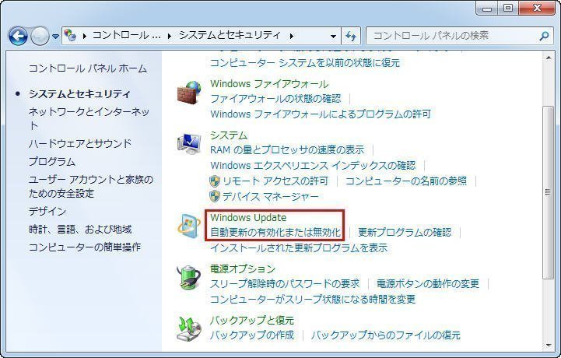The image size is (561, 358).
Task: Click ファイアウォールの状態の確認
Action: tap(275, 98)
